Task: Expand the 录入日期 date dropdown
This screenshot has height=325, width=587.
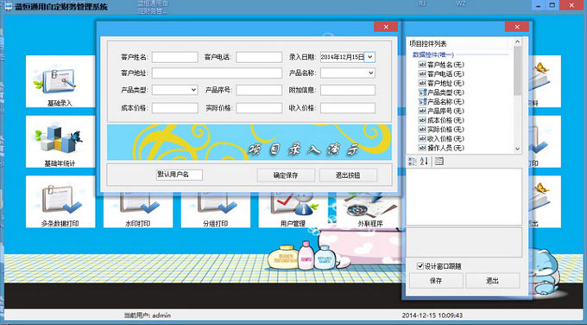Action: coord(369,57)
